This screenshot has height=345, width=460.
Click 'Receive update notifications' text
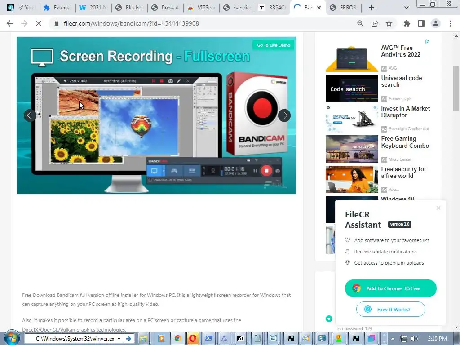(x=385, y=252)
